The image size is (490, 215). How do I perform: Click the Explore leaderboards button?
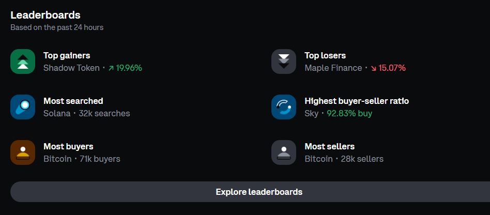click(250, 192)
